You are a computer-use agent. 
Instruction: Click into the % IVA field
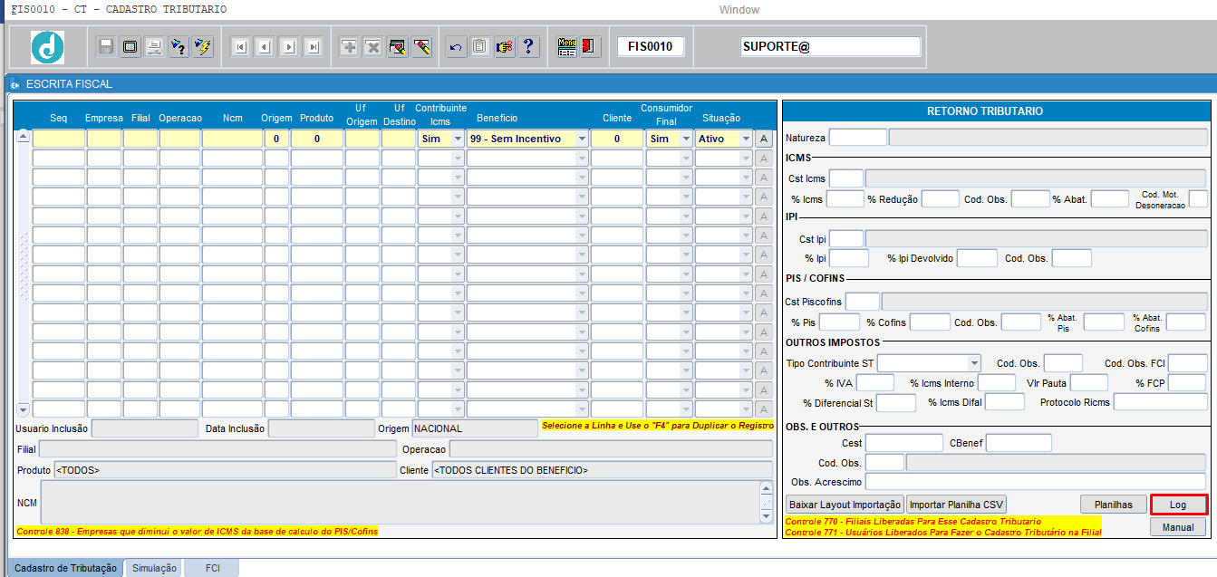875,383
